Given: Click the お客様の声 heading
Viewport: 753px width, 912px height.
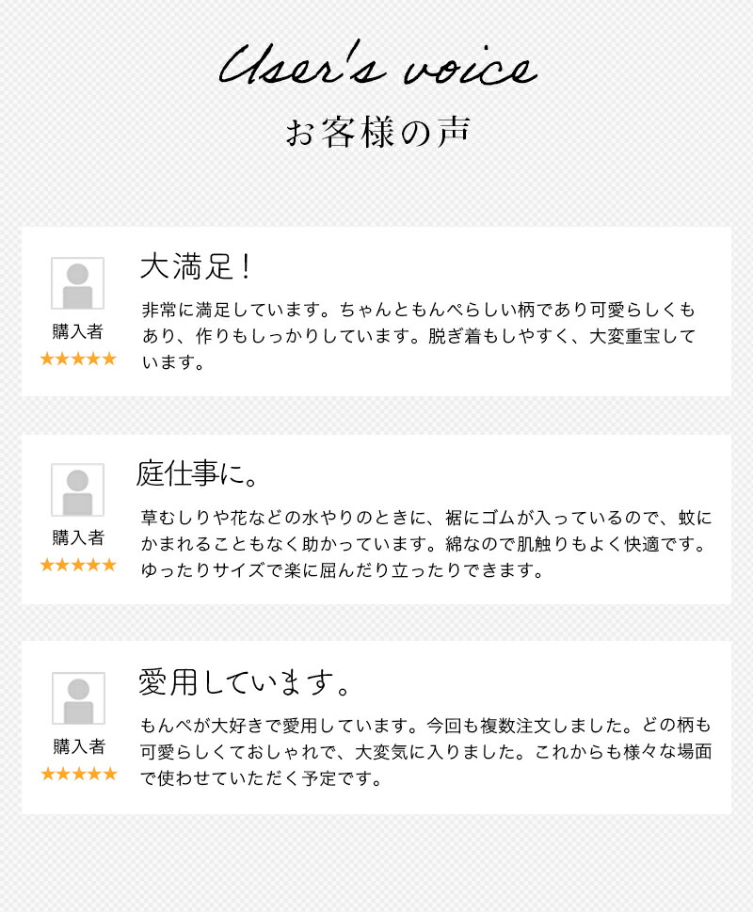Looking at the screenshot, I should pos(377,132).
